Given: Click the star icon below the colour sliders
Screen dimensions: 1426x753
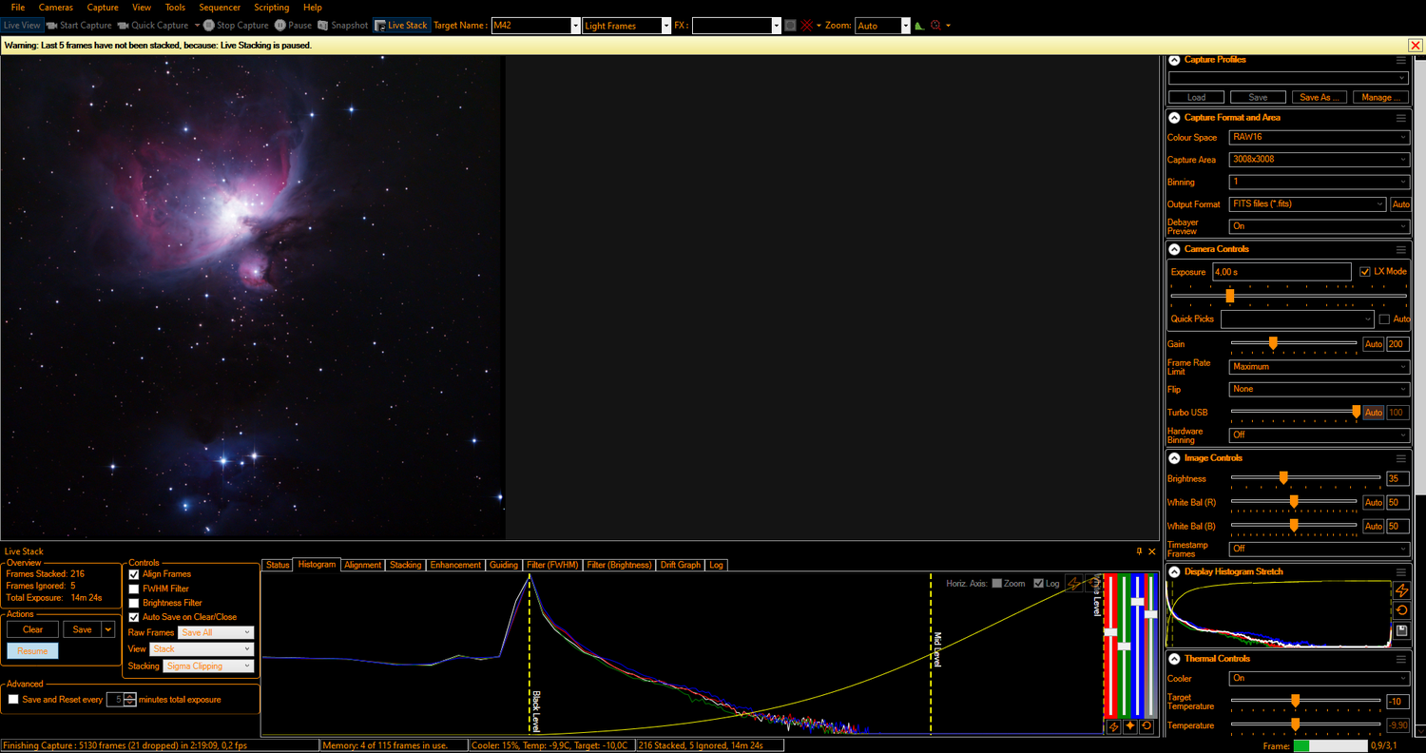Looking at the screenshot, I should pos(1130,726).
